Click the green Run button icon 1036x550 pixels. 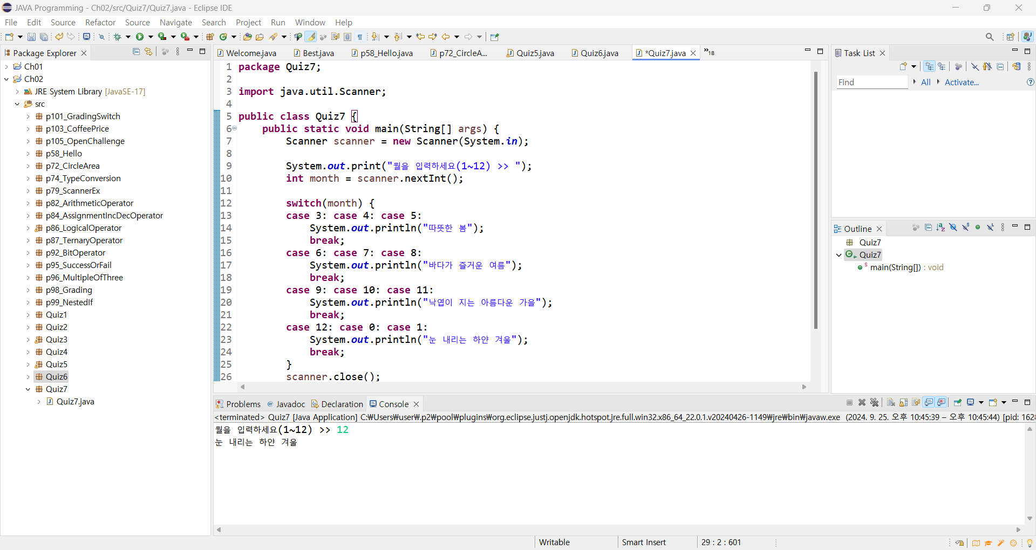[140, 37]
